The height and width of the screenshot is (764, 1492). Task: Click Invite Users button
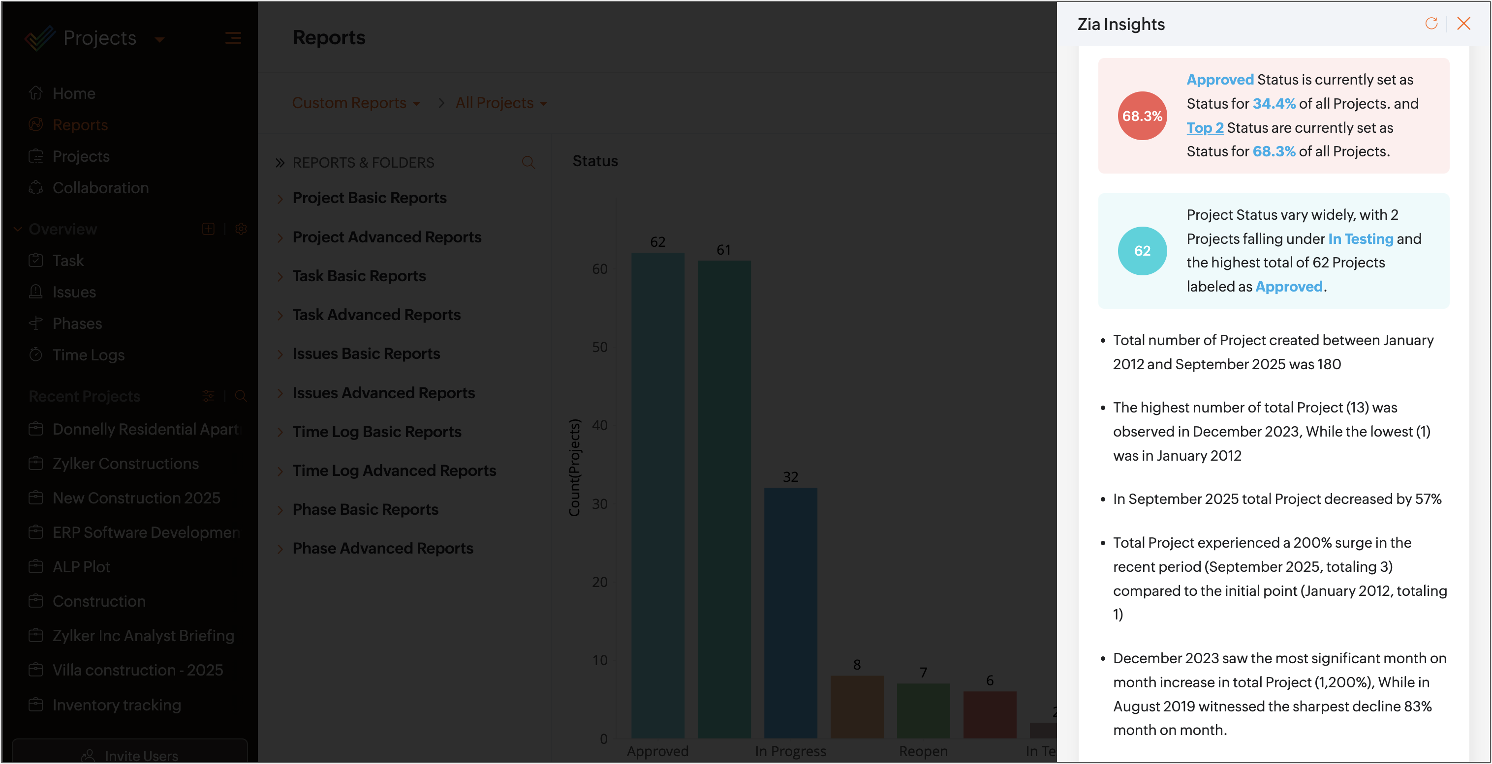pos(130,755)
